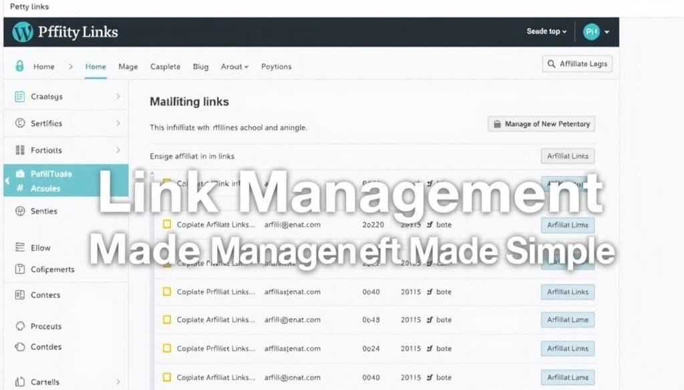Click the Senties globe icon
This screenshot has height=390, width=684.
(19, 211)
